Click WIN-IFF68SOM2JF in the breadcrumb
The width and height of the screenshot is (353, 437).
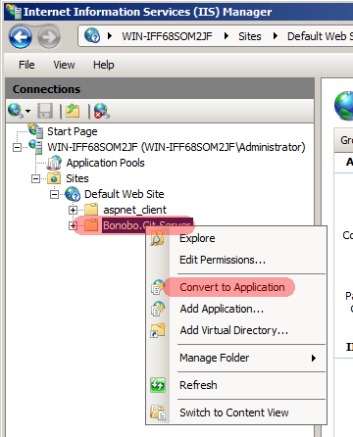[x=167, y=36]
